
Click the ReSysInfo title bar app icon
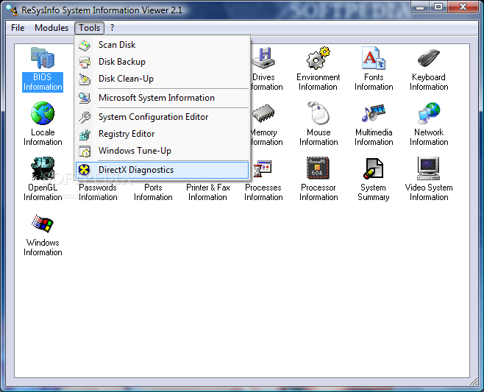tap(12, 10)
